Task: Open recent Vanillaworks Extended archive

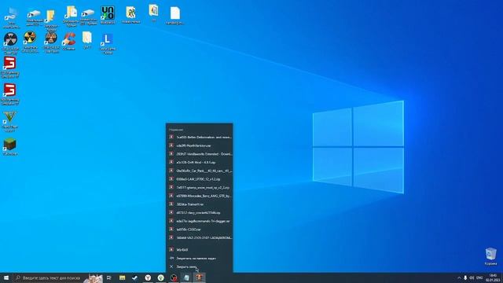Action: (x=200, y=154)
